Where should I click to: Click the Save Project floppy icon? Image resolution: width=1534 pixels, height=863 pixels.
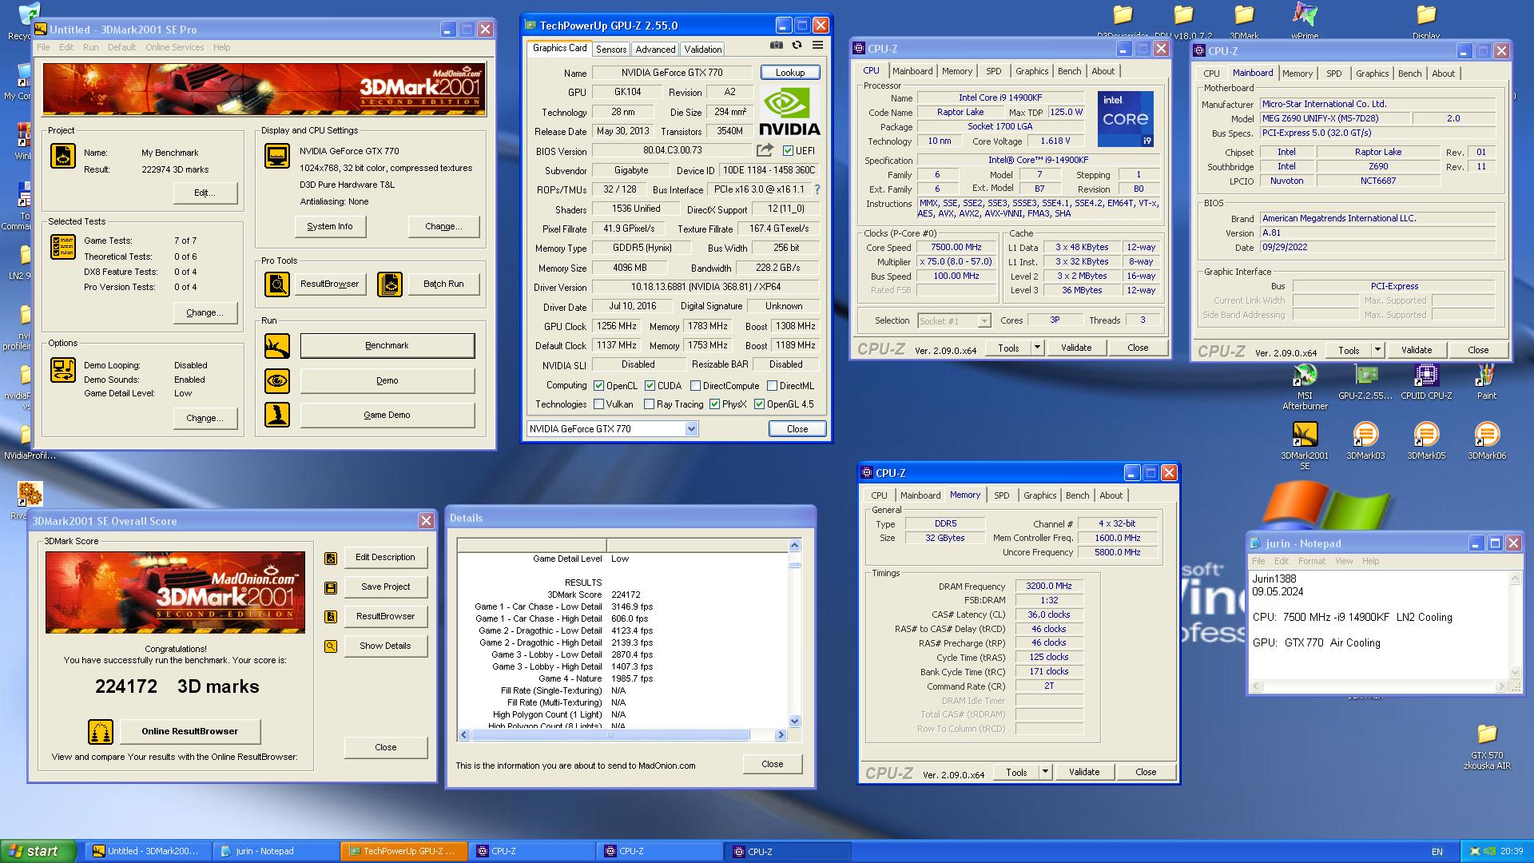[x=331, y=587]
